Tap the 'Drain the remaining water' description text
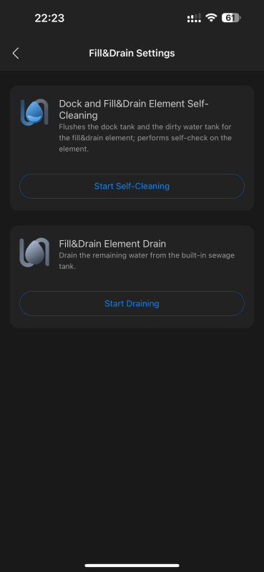The width and height of the screenshot is (264, 572). [x=147, y=261]
